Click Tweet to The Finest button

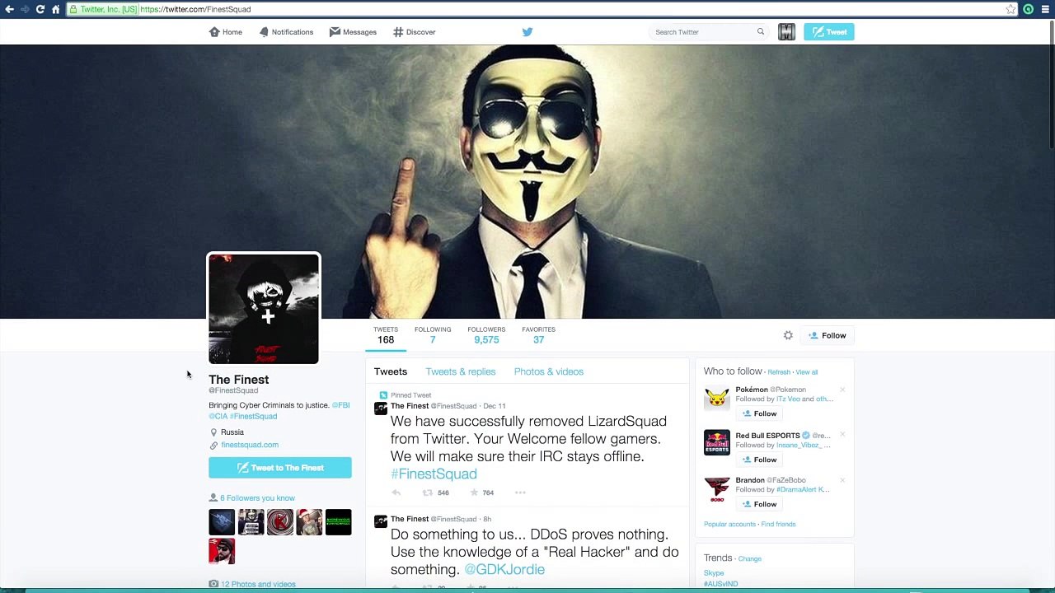pos(280,468)
